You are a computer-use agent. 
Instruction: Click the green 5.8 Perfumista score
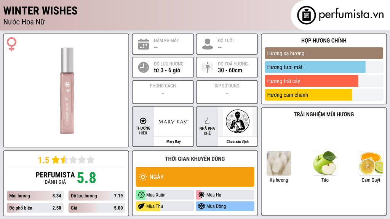86,178
